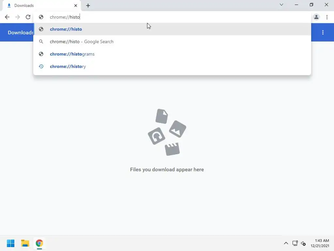Click the Chrome taskbar icon
The image size is (334, 251).
click(x=39, y=243)
